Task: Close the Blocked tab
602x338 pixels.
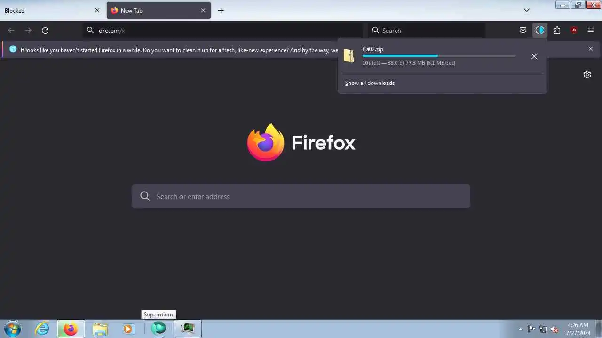Action: pyautogui.click(x=97, y=10)
